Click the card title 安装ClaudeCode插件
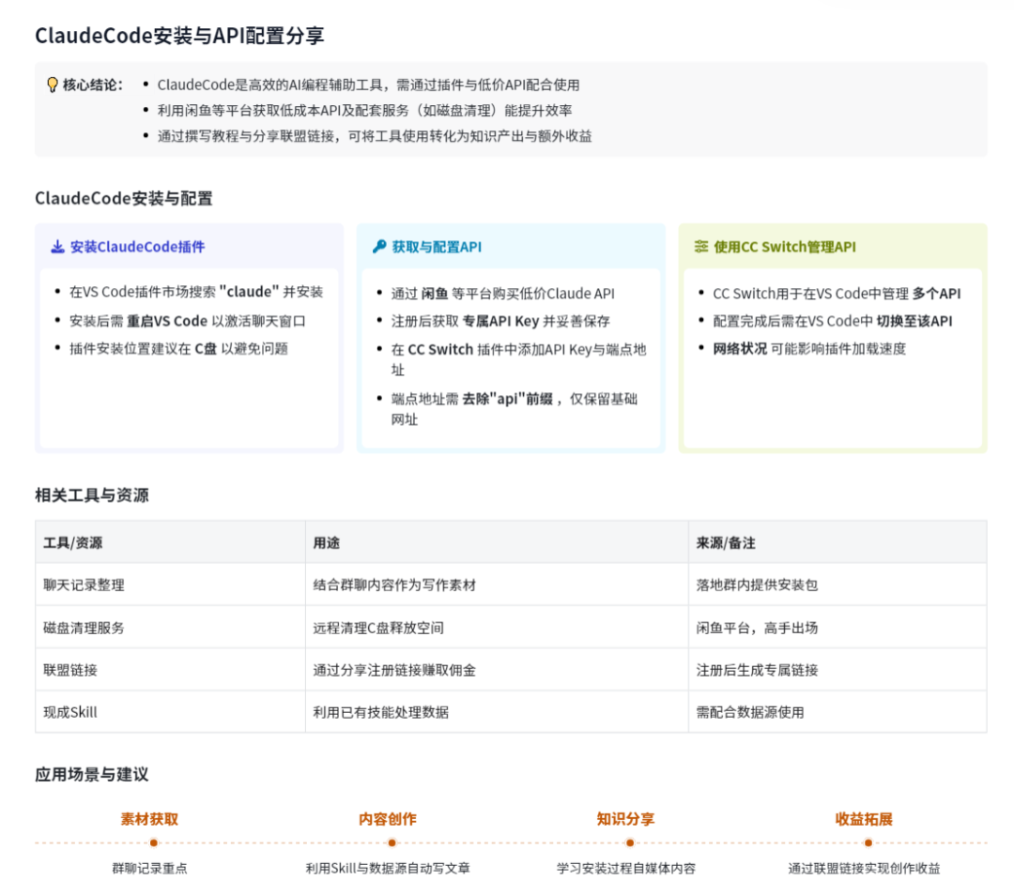1014x895 pixels. click(x=137, y=247)
